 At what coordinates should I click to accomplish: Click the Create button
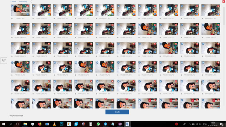click(117, 112)
